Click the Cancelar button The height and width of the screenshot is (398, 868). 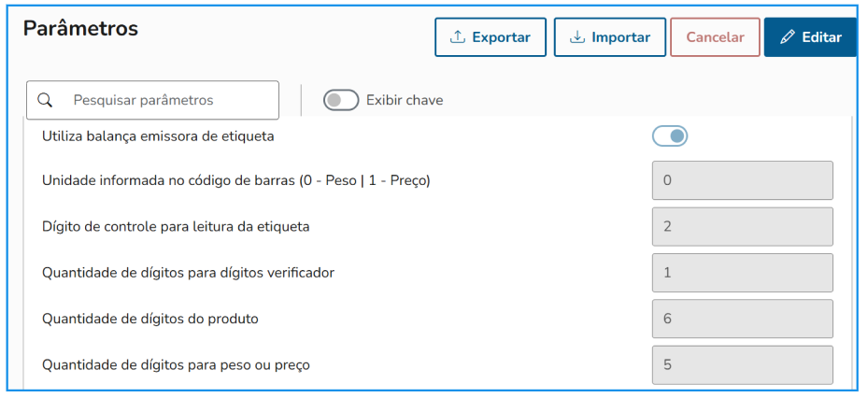pyautogui.click(x=715, y=37)
